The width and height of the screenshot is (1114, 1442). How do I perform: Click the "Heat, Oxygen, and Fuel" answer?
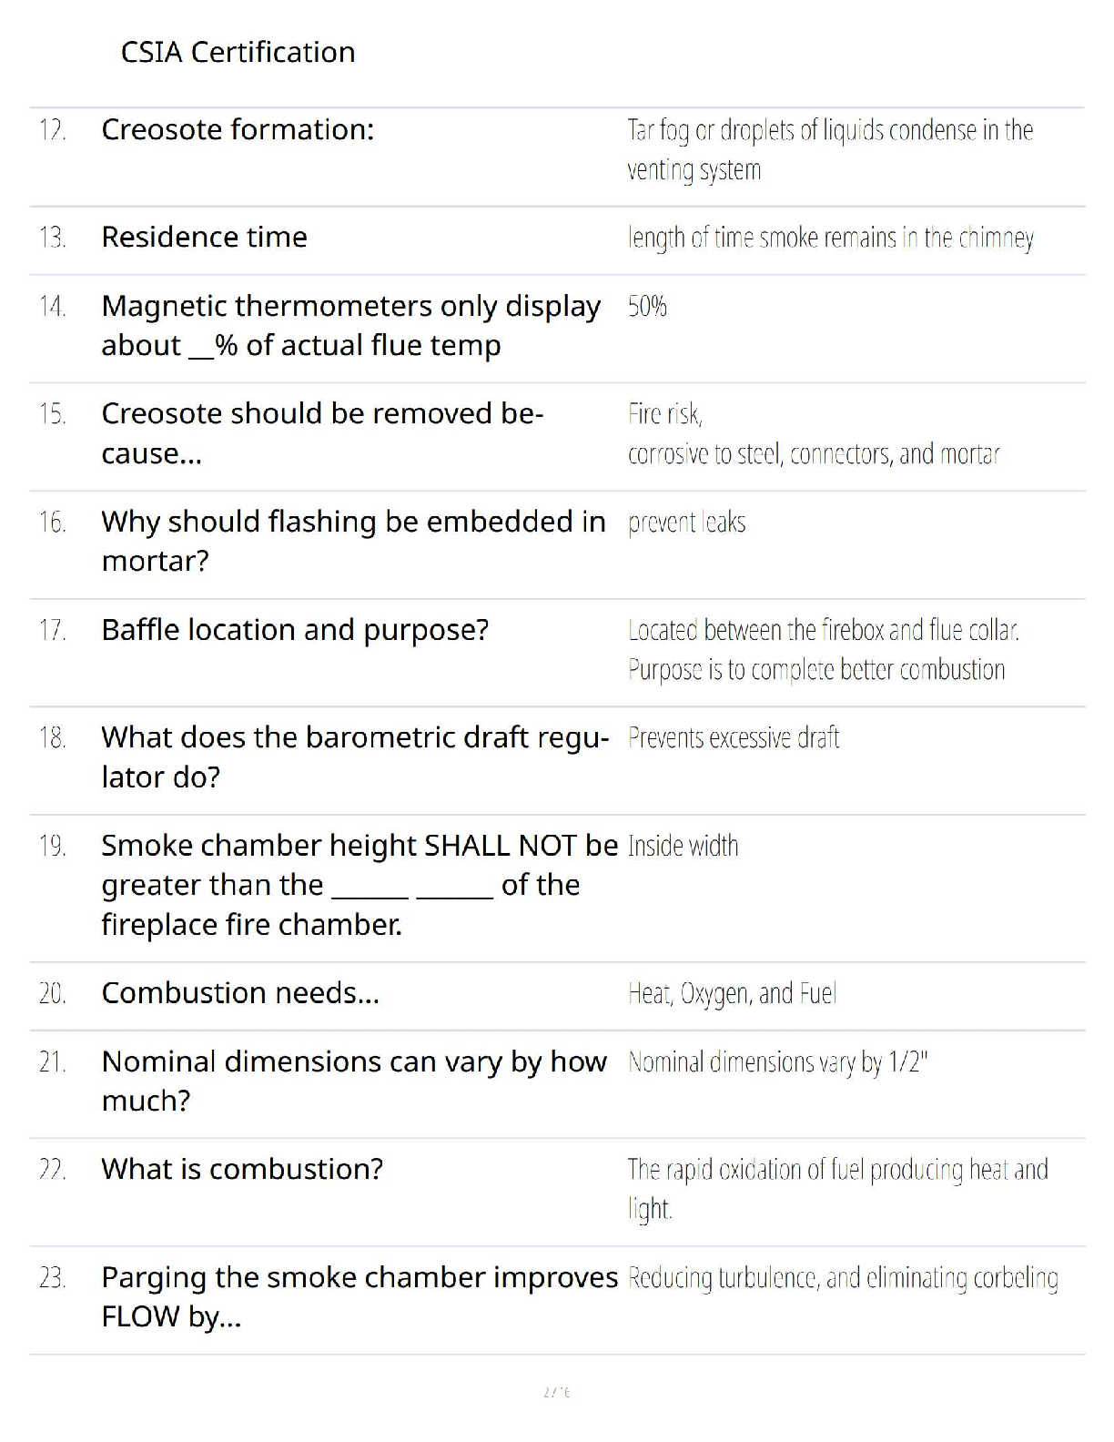[732, 993]
